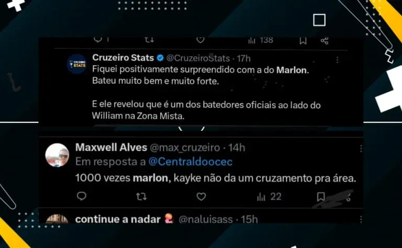Open more options for Maxwell Alves tweet

coord(361,149)
